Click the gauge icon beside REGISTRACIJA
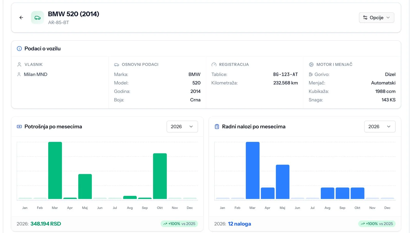The image size is (410, 233). click(214, 65)
